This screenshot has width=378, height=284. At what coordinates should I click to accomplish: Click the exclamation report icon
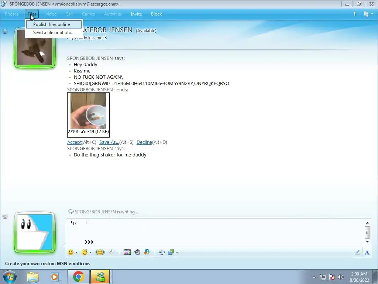[355, 14]
